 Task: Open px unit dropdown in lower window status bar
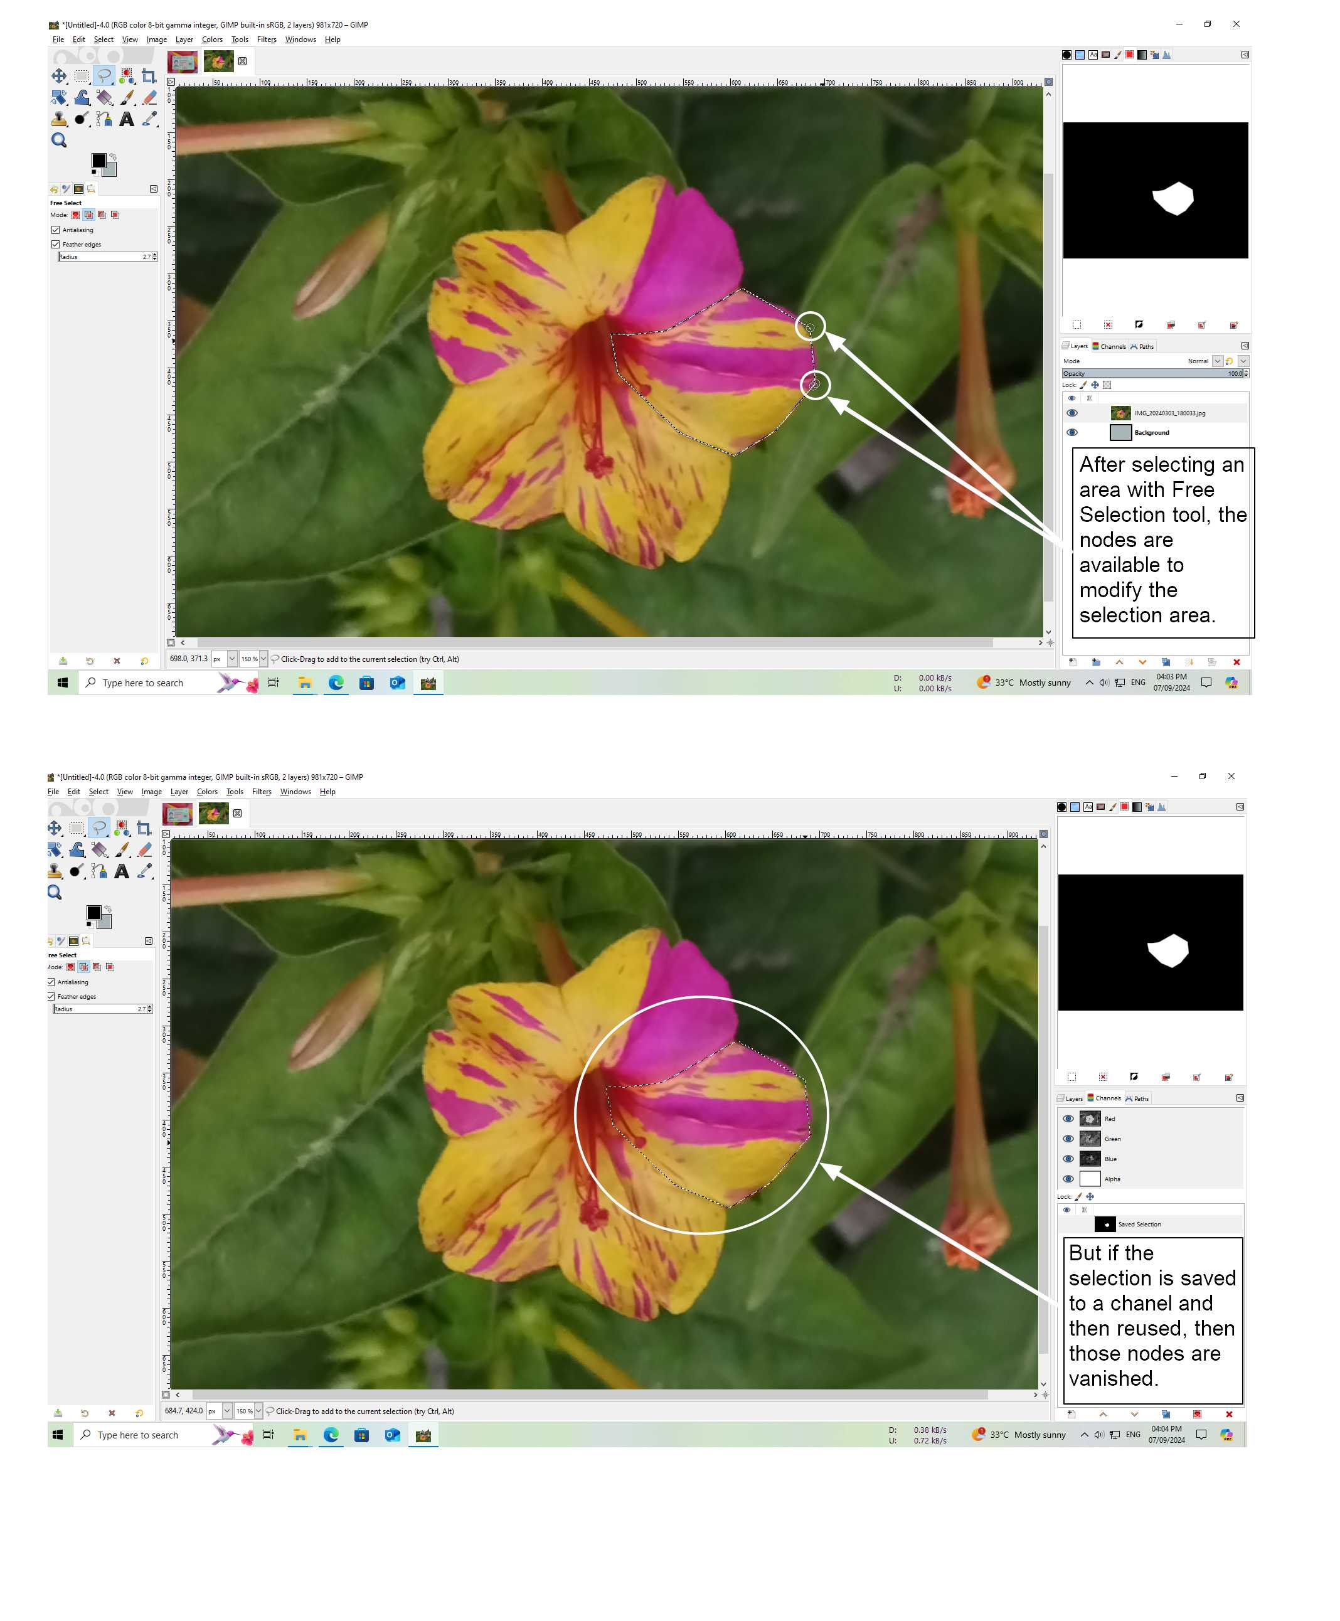click(x=227, y=1411)
